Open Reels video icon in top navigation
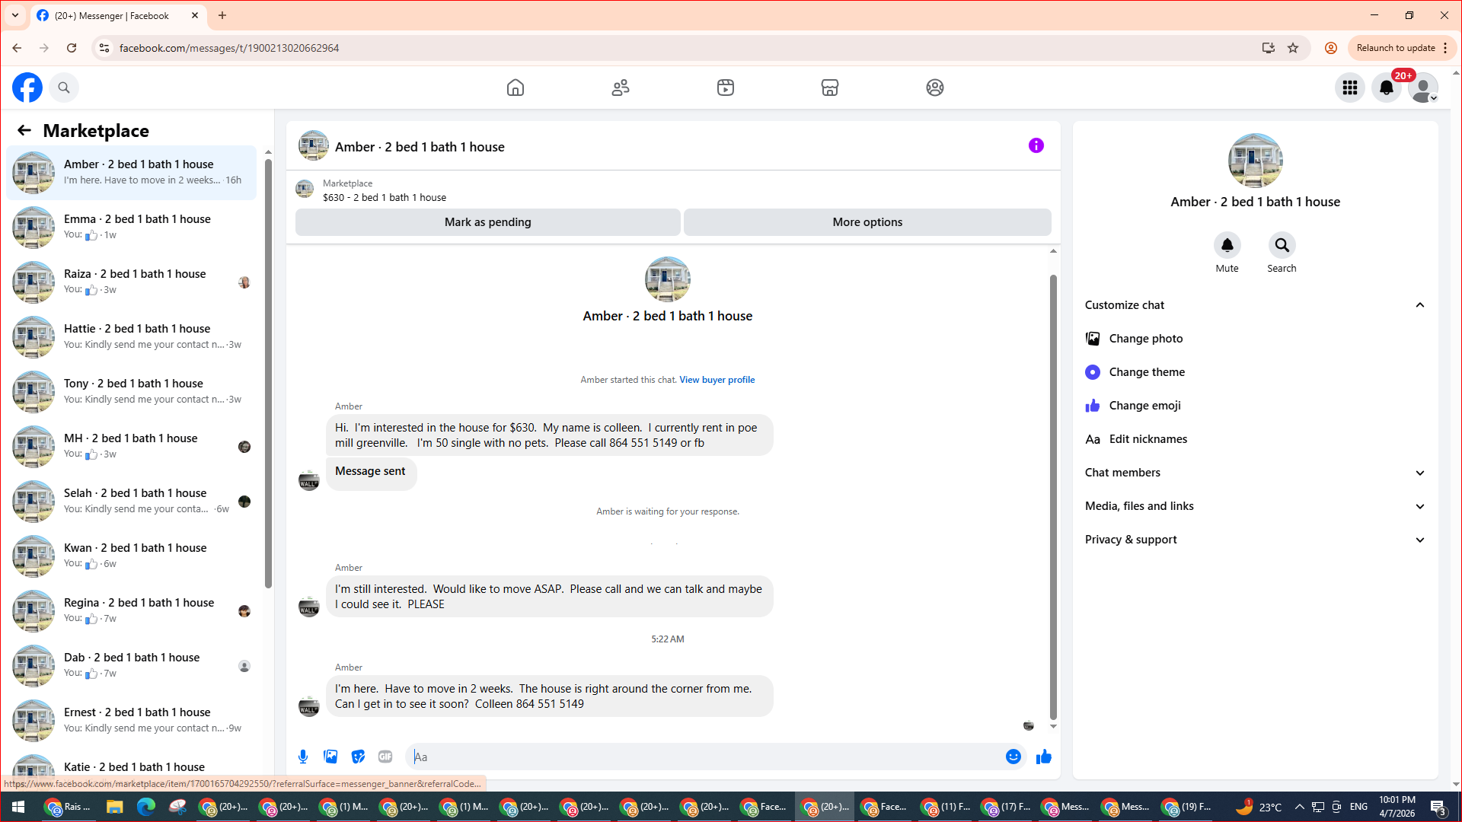Image resolution: width=1462 pixels, height=822 pixels. point(726,88)
